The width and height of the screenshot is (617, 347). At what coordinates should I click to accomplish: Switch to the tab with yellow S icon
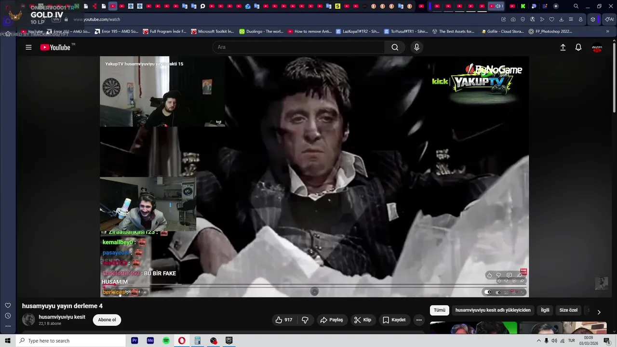337,6
